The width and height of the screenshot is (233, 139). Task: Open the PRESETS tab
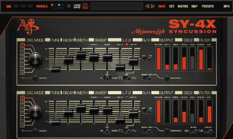[x=208, y=6]
